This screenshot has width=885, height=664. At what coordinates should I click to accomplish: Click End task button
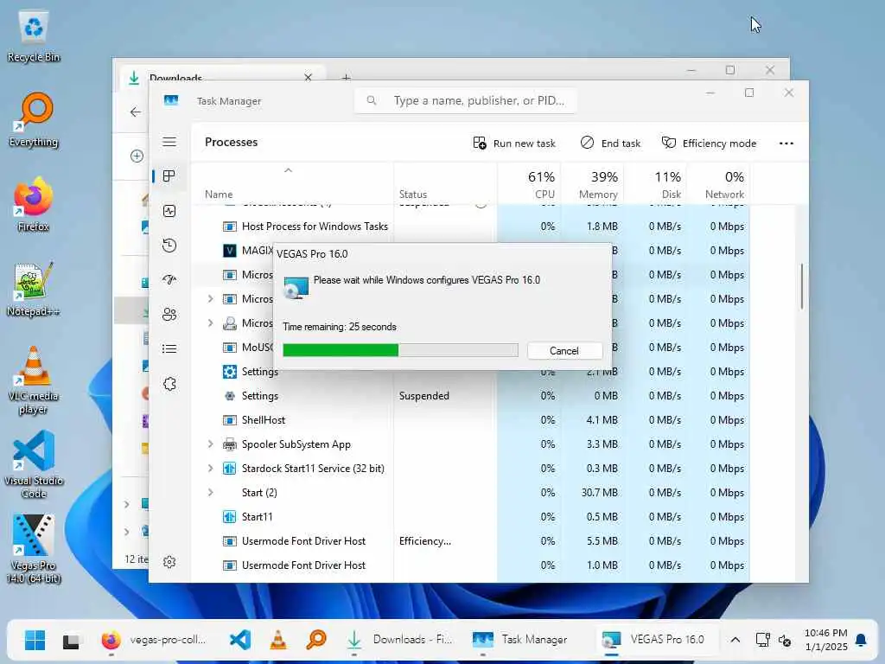611,143
